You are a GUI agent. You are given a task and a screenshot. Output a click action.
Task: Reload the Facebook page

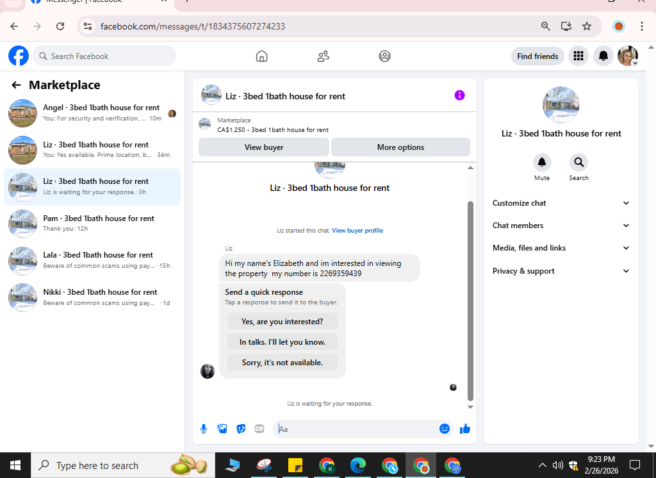coord(60,26)
